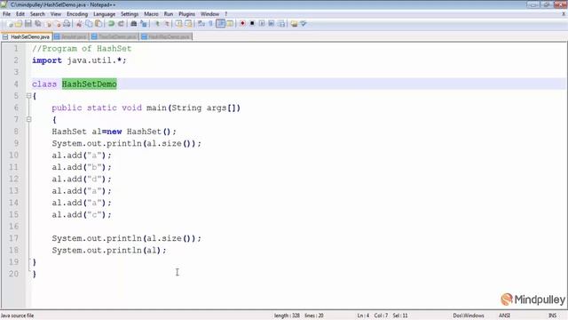Click the ANSI encoding status bar entry
The width and height of the screenshot is (568, 320).
(x=504, y=316)
